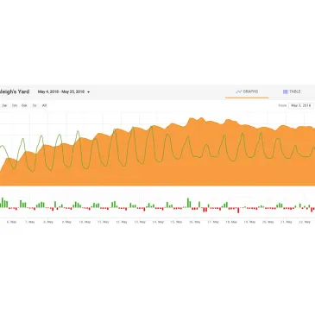This screenshot has width=315, height=315.
Task: Switch to the TABLE tab
Action: (x=292, y=91)
